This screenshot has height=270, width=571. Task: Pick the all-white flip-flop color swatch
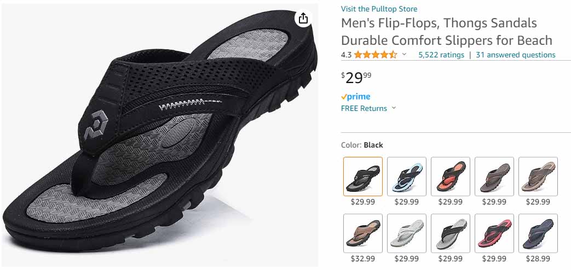click(407, 233)
